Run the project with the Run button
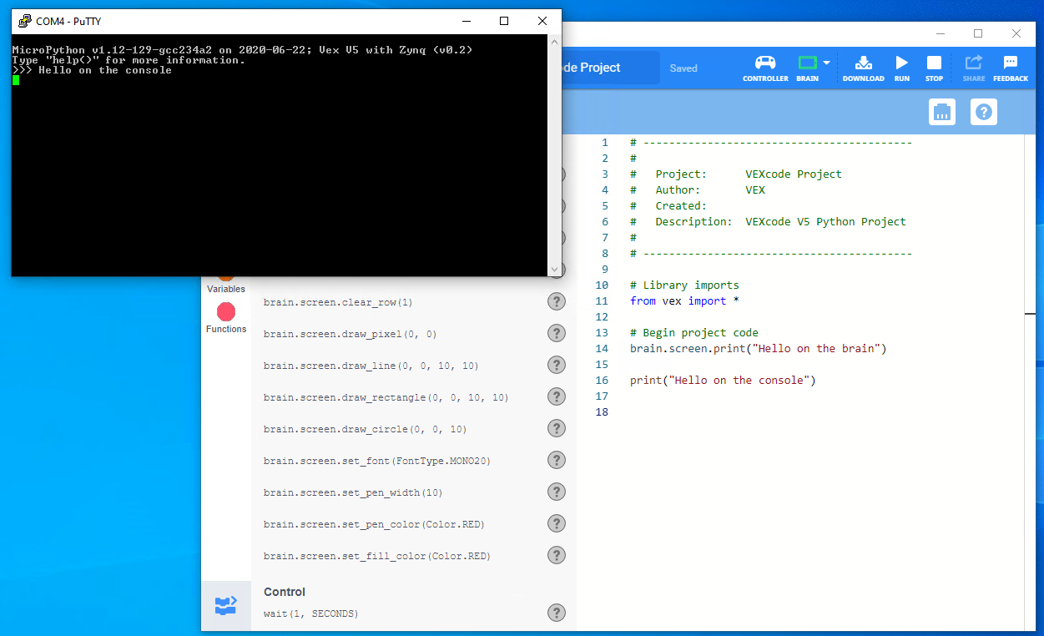The image size is (1044, 636). click(x=901, y=68)
